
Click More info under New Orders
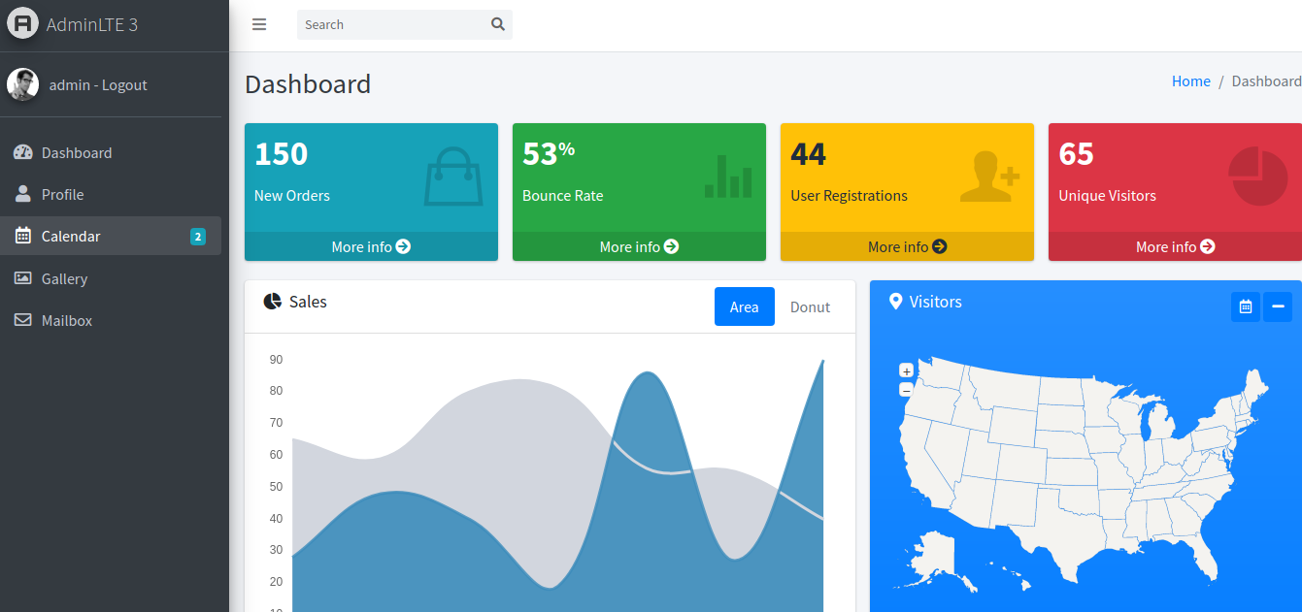coord(371,246)
